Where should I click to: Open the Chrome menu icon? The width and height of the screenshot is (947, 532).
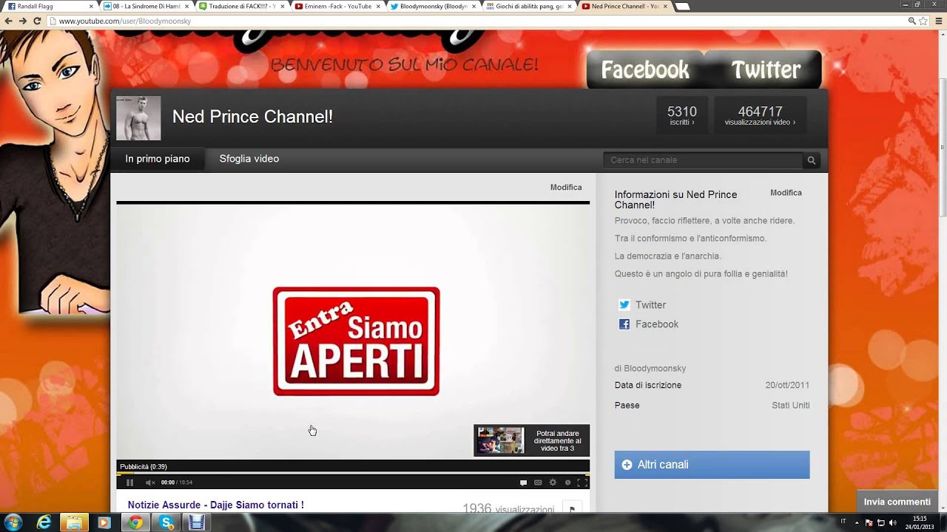click(938, 21)
